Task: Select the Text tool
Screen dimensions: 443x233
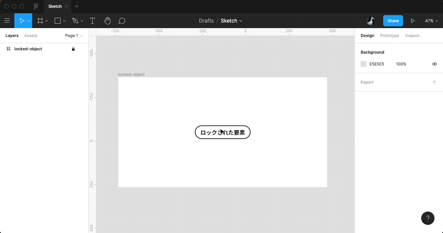Action: 92,21
